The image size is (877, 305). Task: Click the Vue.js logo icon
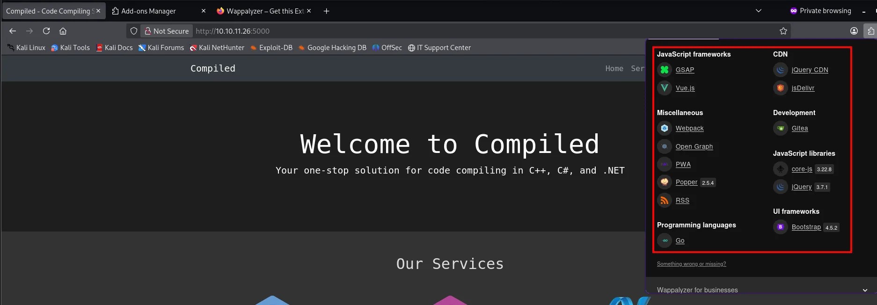click(665, 88)
